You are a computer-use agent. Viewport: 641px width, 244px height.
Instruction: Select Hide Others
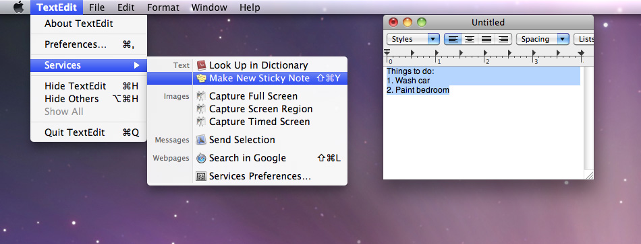(88, 99)
